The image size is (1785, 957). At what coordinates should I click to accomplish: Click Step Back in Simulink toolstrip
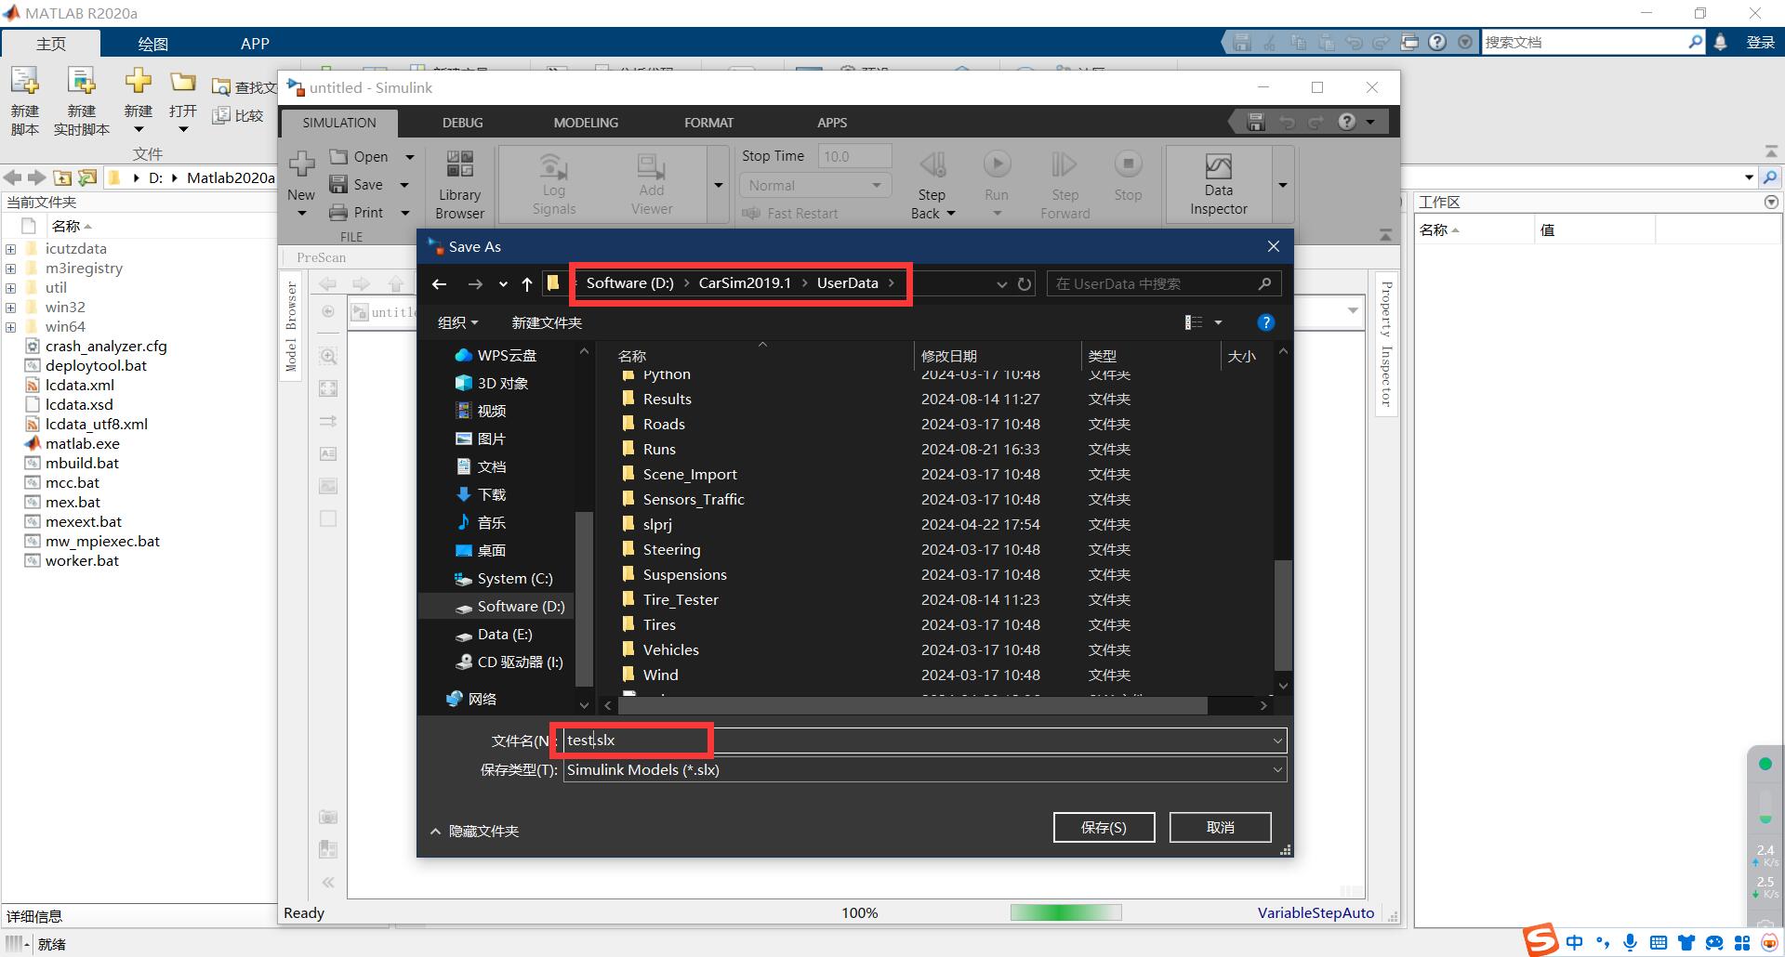[932, 186]
